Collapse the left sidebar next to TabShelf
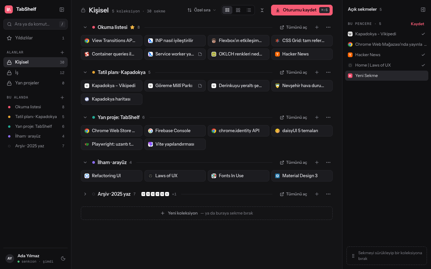 62,9
